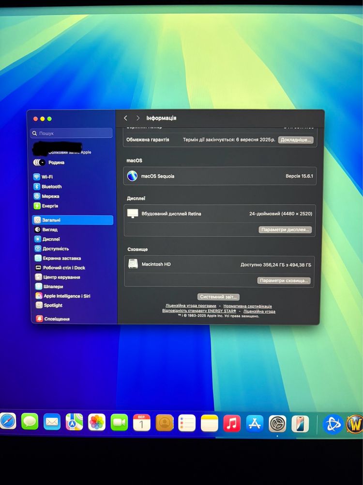Open Системний звіт

[x=219, y=297]
